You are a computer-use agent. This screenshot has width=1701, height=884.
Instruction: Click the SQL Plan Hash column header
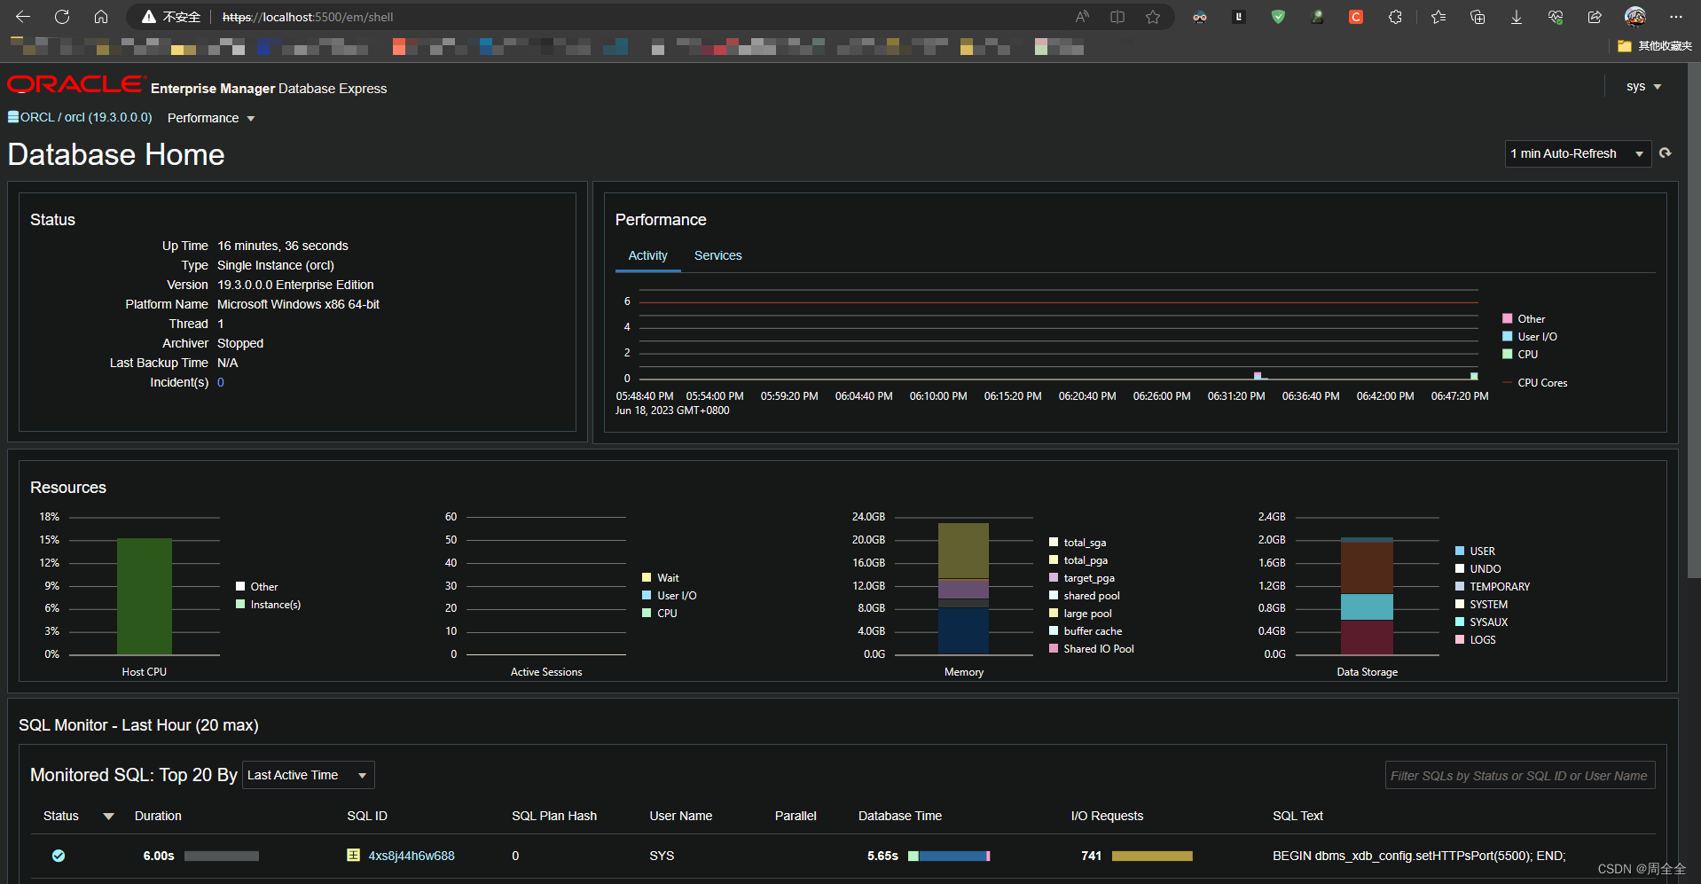coord(554,816)
